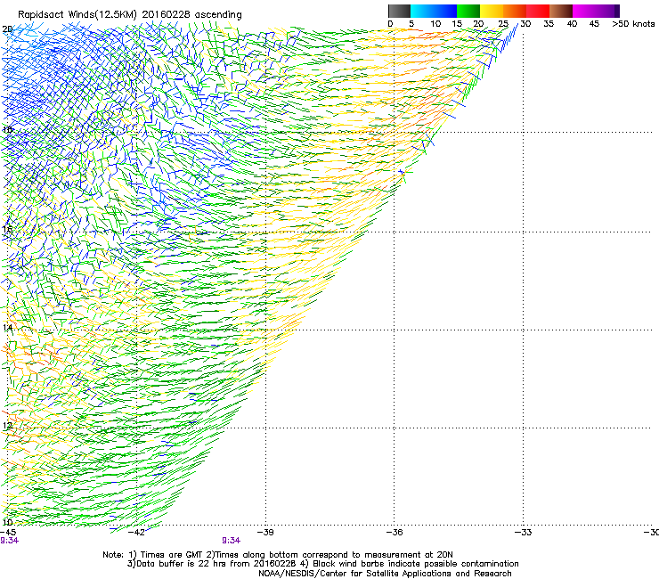Click the 'Times are GMT' note line
The width and height of the screenshot is (659, 579).
point(278,555)
